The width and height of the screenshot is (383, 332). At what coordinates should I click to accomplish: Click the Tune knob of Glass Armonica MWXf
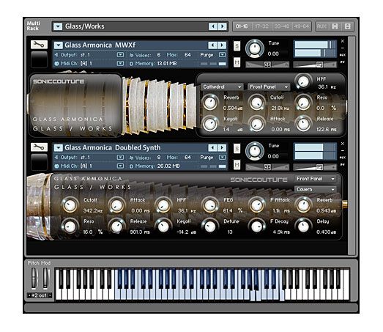(255, 48)
